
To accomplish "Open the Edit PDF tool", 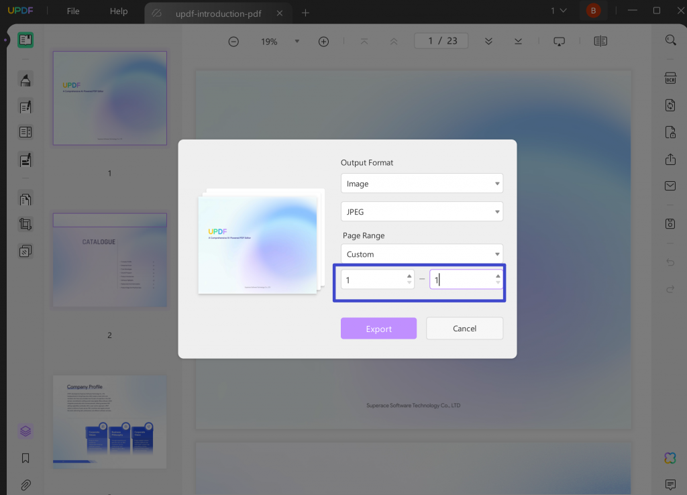I will coord(25,106).
